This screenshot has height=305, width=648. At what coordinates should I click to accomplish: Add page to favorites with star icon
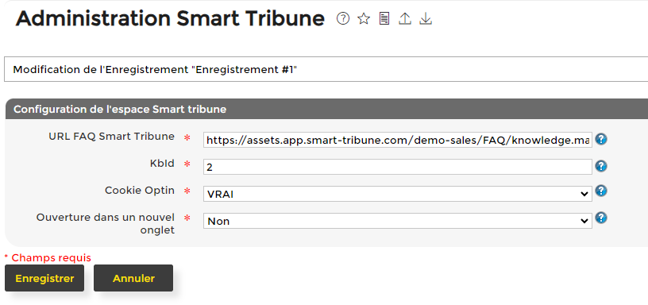[x=364, y=18]
